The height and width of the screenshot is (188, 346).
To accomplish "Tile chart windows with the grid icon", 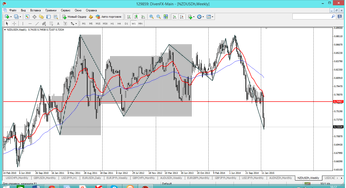I will point(166,17).
